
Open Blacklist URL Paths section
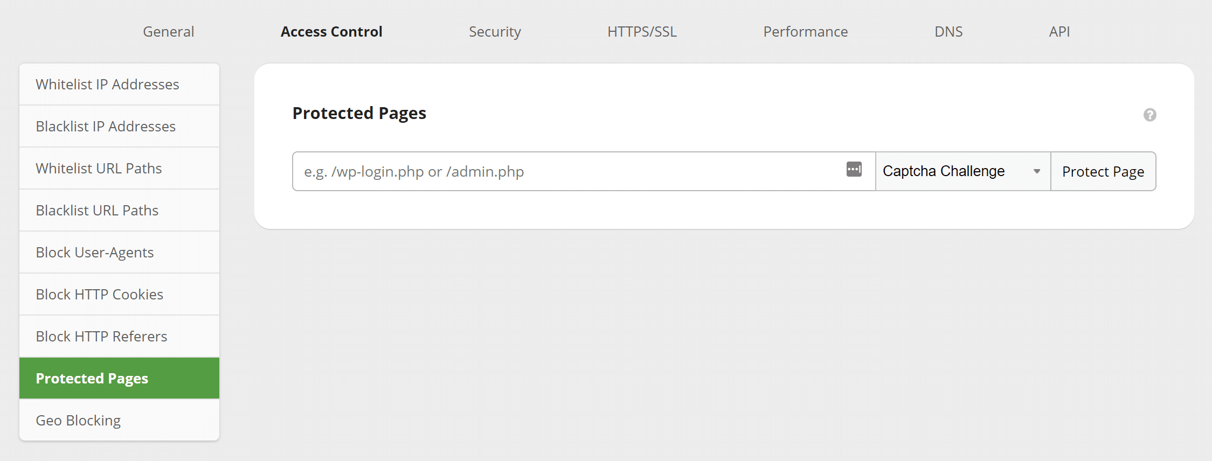tap(119, 211)
